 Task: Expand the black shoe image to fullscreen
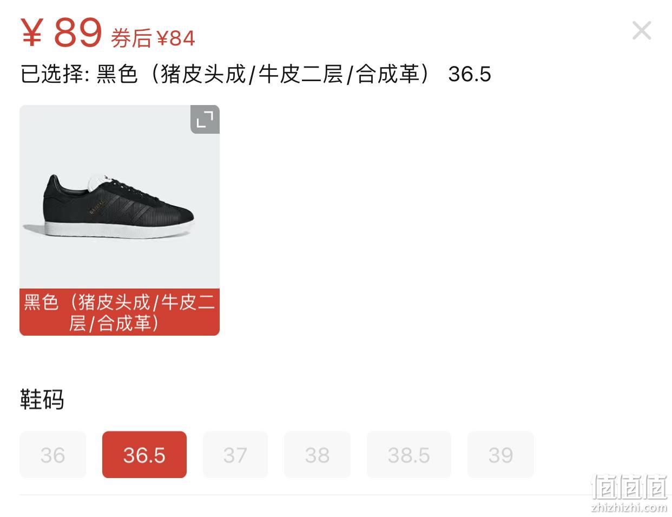(x=205, y=119)
